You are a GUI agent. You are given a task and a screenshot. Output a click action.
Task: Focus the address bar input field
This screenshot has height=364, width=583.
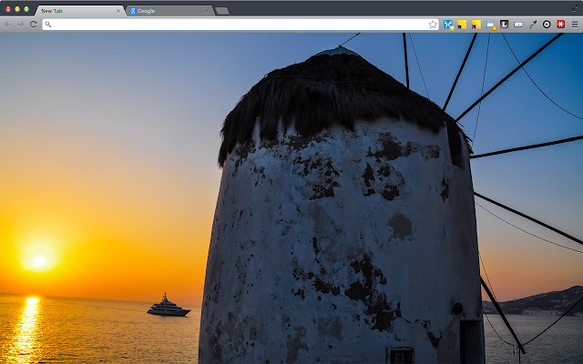point(240,25)
